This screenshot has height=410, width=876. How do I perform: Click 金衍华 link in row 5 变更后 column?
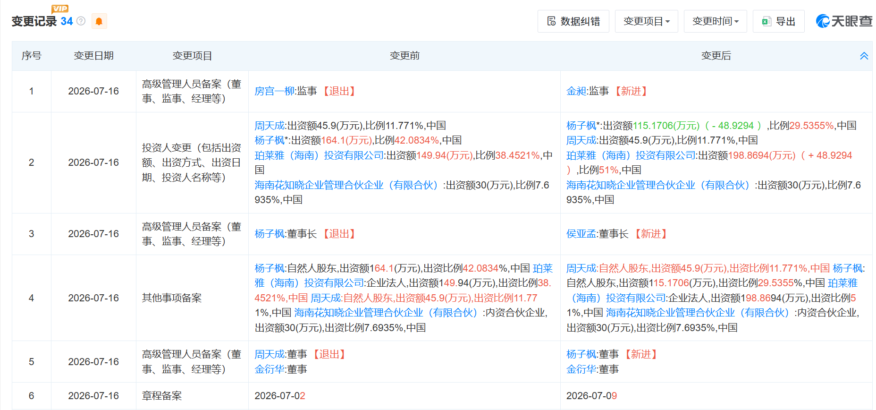click(581, 369)
